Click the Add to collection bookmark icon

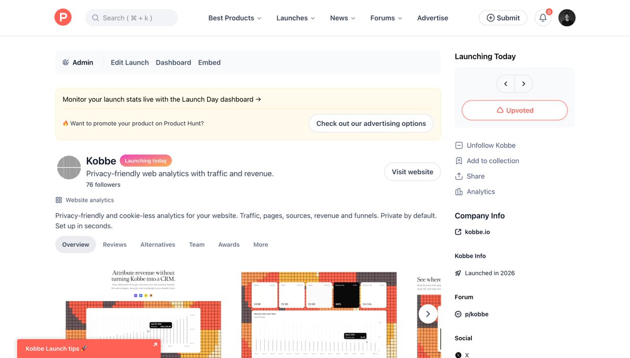coord(459,161)
